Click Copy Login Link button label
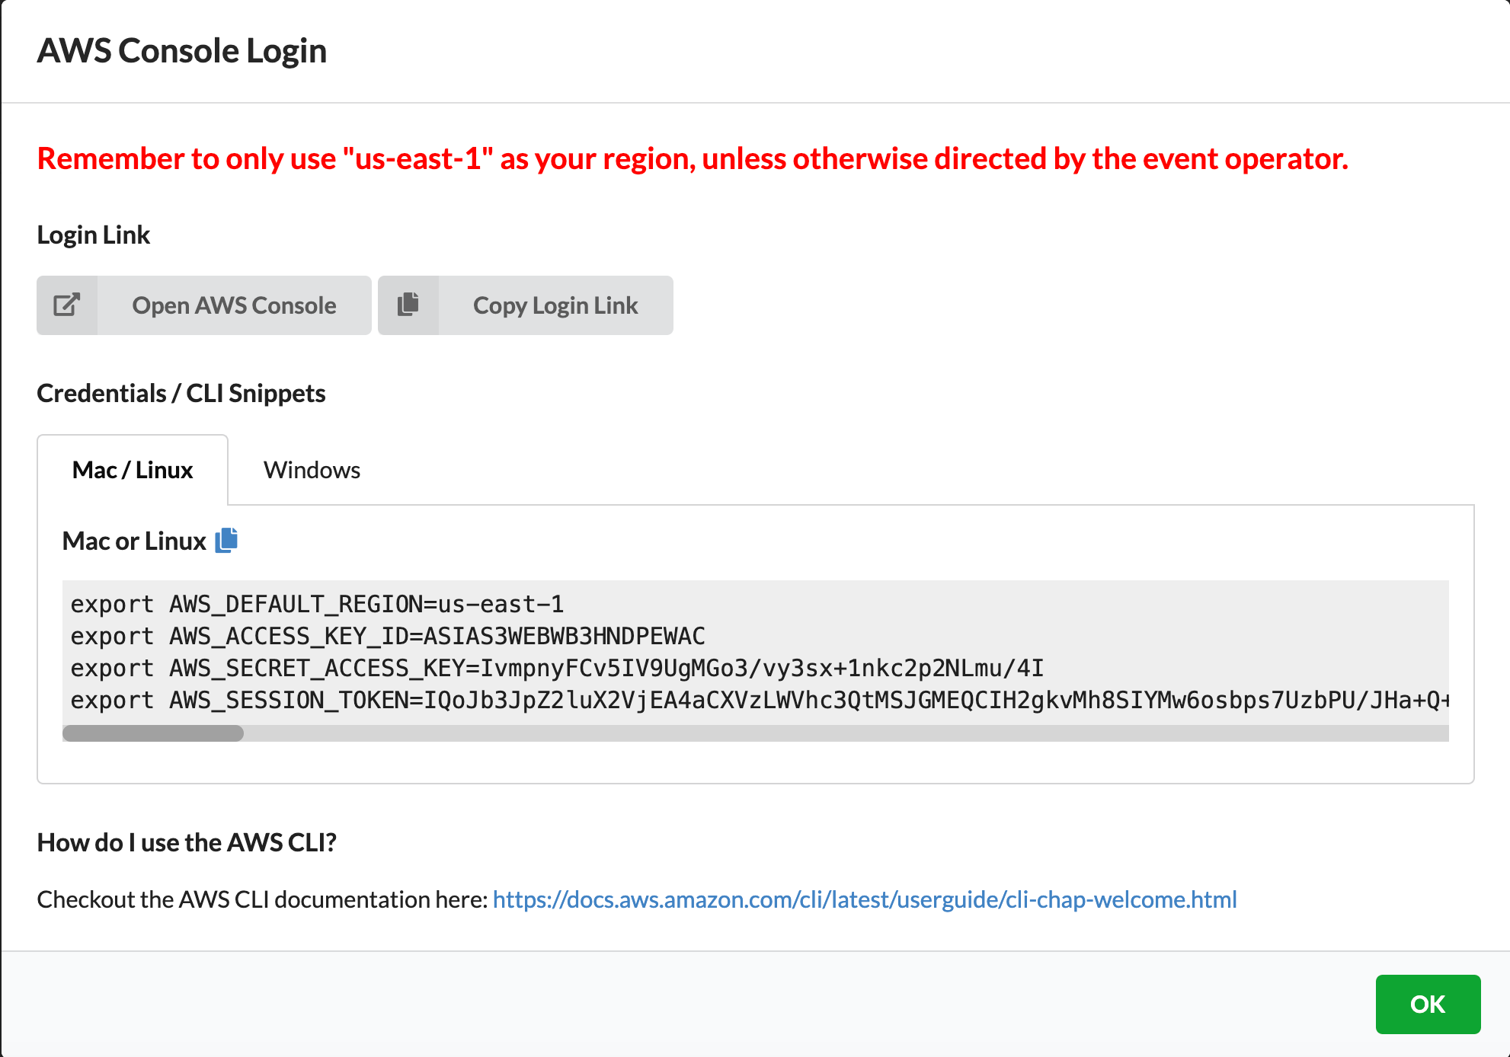The image size is (1510, 1057). (x=555, y=305)
